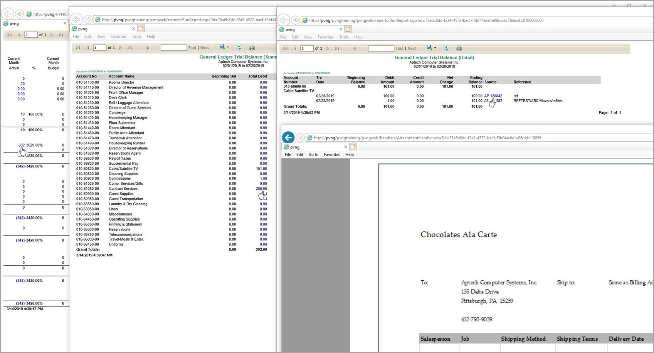
Task: Expand the export format dropdown on the Summary report
Action: (228, 47)
